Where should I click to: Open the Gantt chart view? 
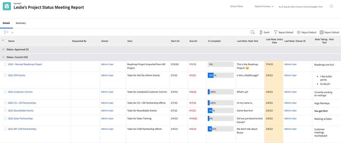[264, 32]
